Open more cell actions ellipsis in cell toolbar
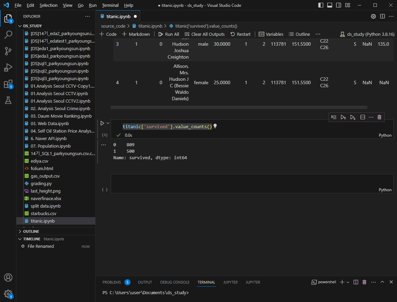 [371, 117]
